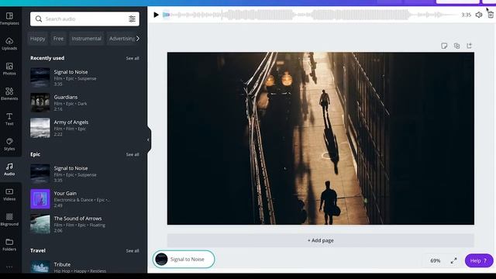Play the audio track
This screenshot has height=279, width=496.
(x=156, y=15)
